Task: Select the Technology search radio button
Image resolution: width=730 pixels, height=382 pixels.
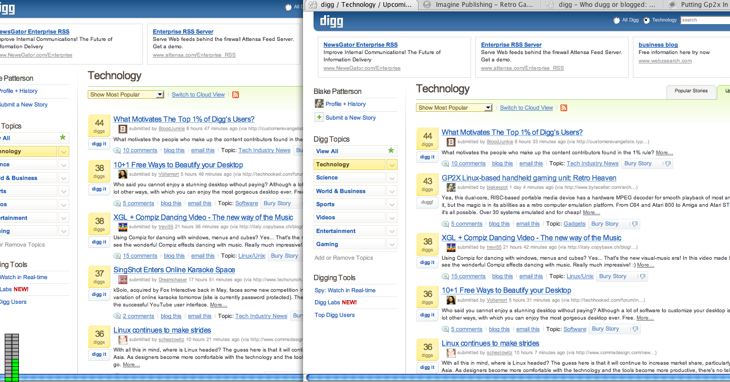Action: (646, 20)
